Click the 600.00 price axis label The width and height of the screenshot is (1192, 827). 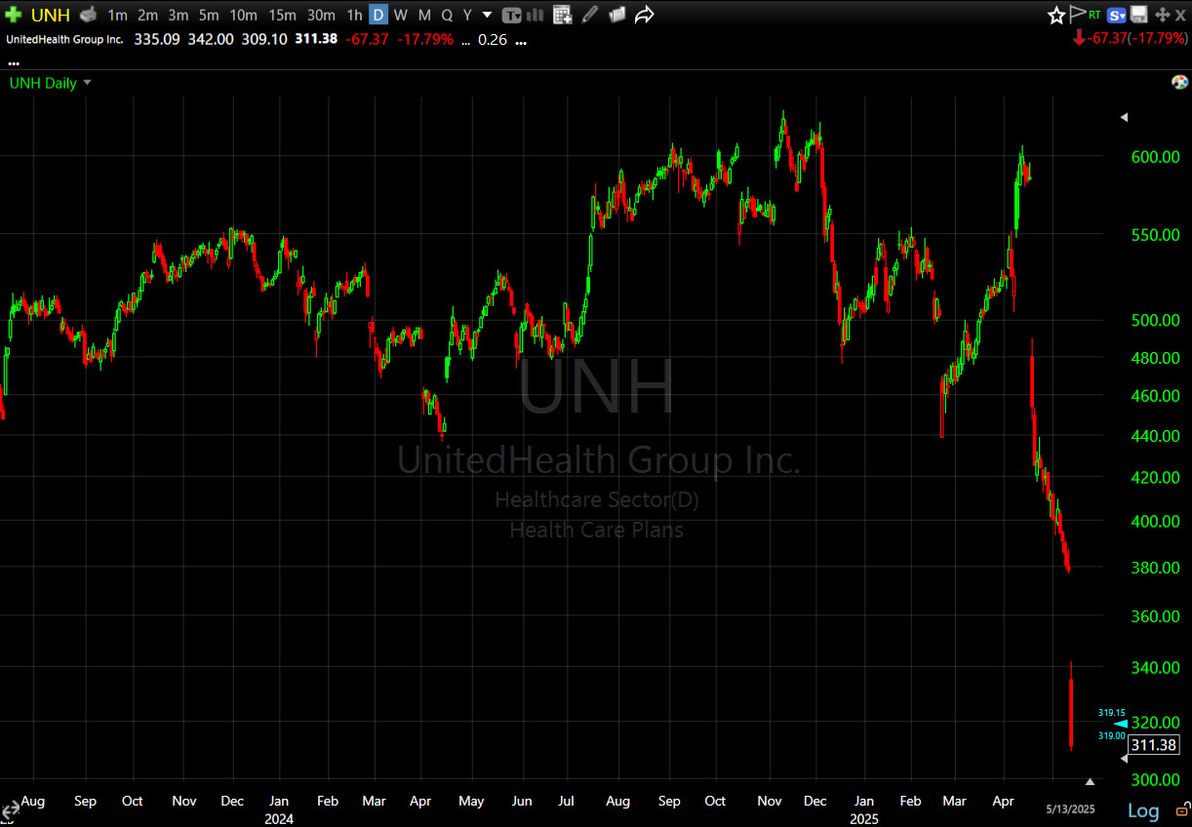(1155, 157)
